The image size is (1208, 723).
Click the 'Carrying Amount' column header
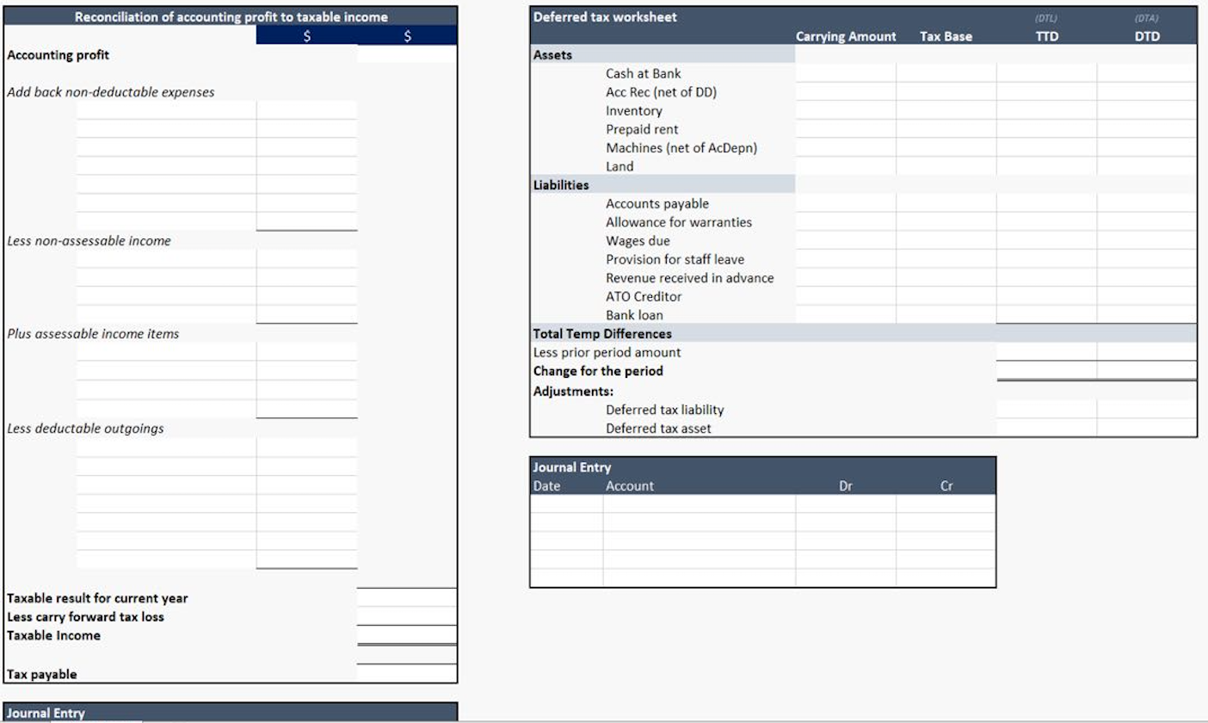(x=846, y=36)
